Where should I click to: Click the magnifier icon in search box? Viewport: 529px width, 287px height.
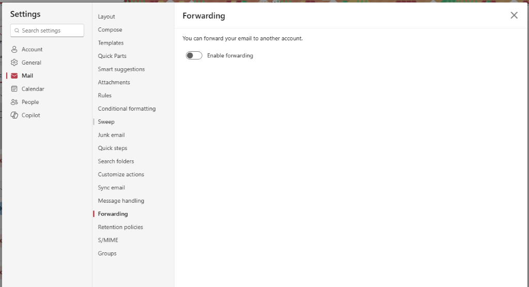click(17, 31)
